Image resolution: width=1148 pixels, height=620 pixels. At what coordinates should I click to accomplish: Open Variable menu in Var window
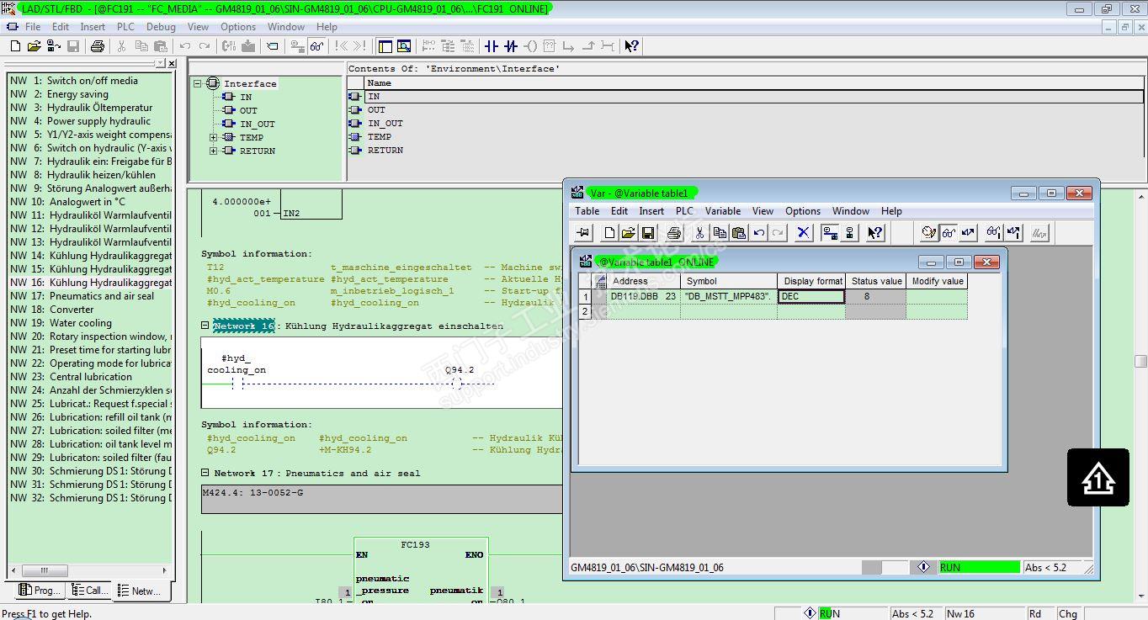click(x=722, y=211)
